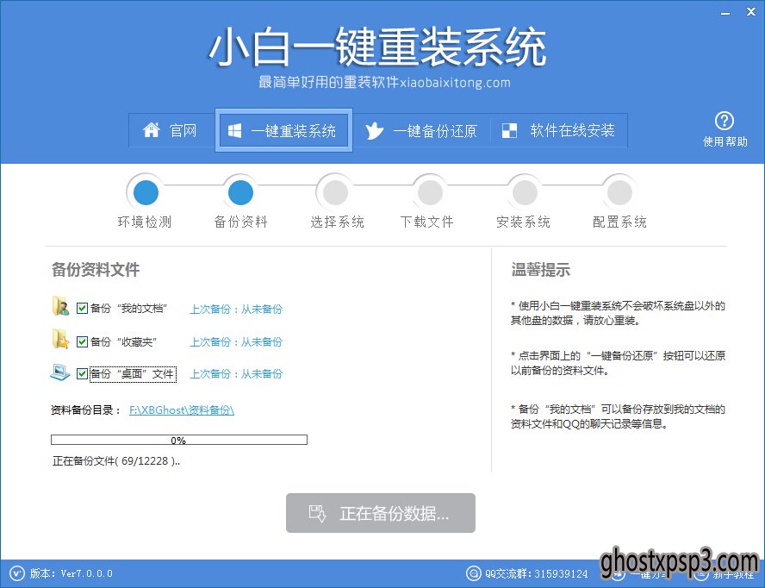Image resolution: width=765 pixels, height=588 pixels.
Task: Click the desktop computer icon
Action: click(60, 372)
